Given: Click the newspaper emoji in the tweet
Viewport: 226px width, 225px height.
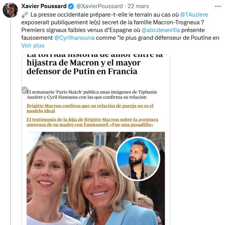Looking at the screenshot, I should pos(25,15).
